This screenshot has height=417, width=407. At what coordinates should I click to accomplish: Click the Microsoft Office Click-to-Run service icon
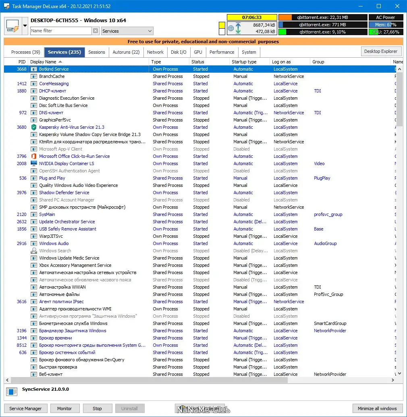(34, 156)
